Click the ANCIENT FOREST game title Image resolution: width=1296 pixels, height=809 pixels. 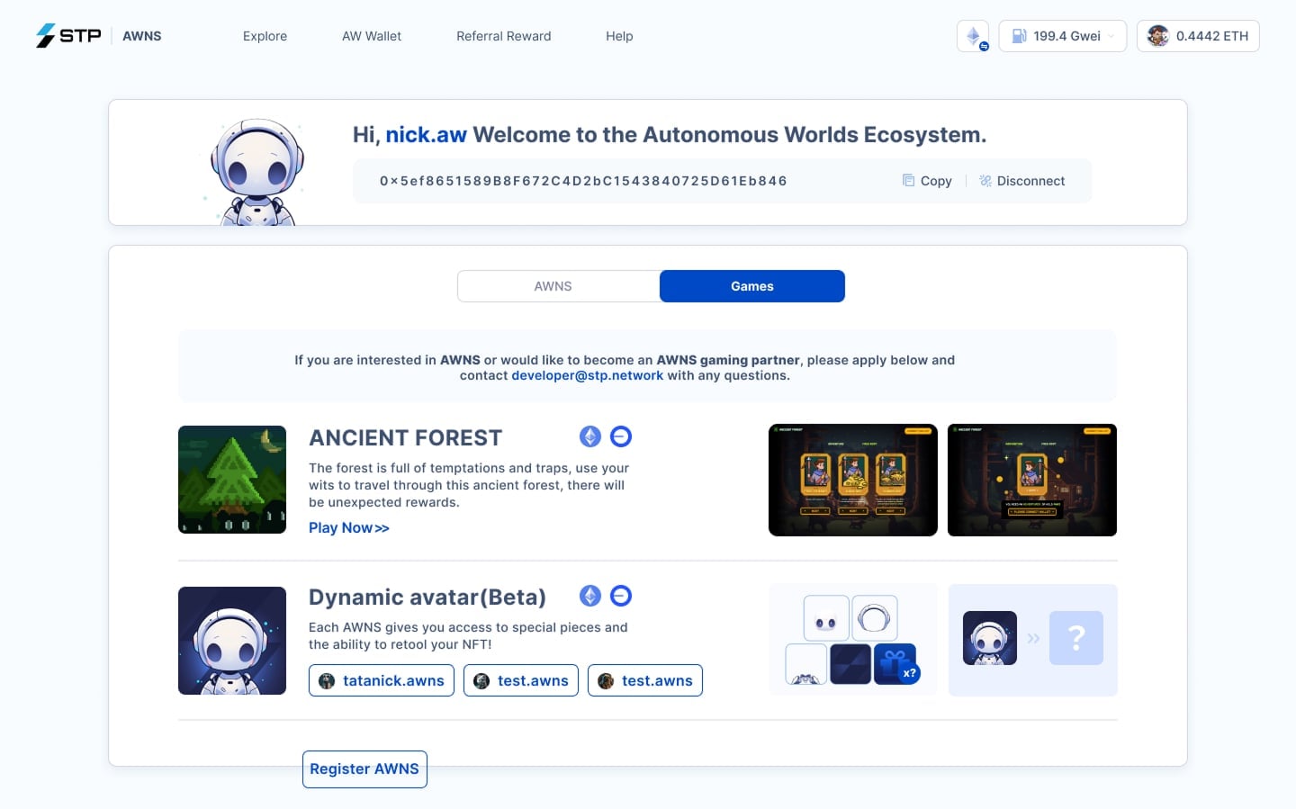406,438
